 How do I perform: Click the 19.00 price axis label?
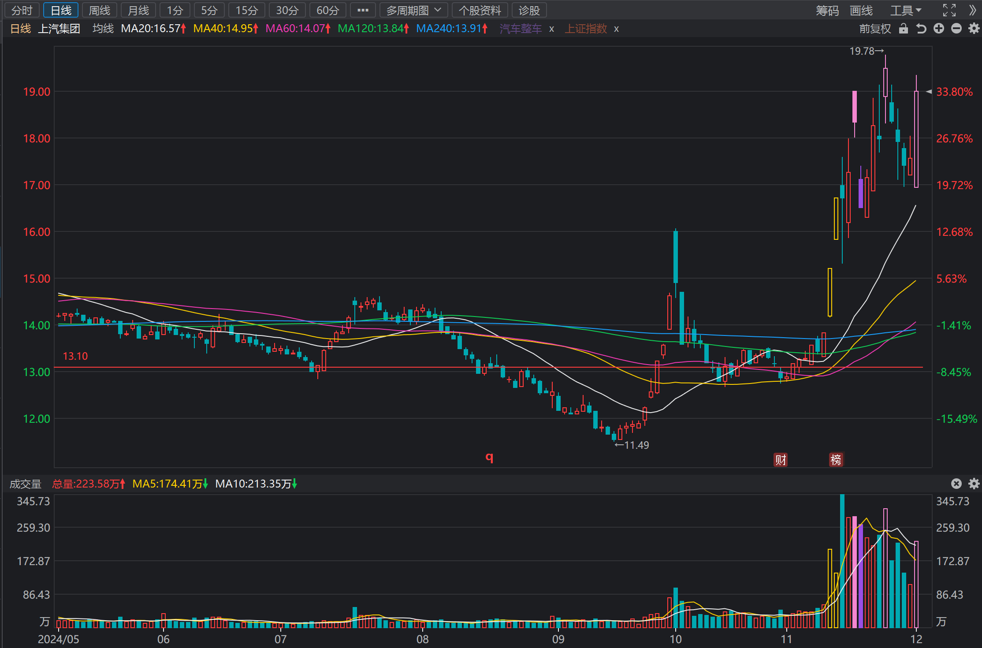(37, 92)
